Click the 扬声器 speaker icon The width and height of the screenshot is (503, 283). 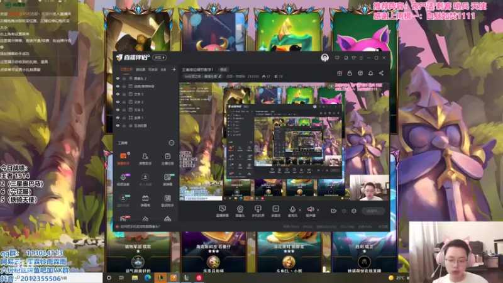(x=310, y=209)
